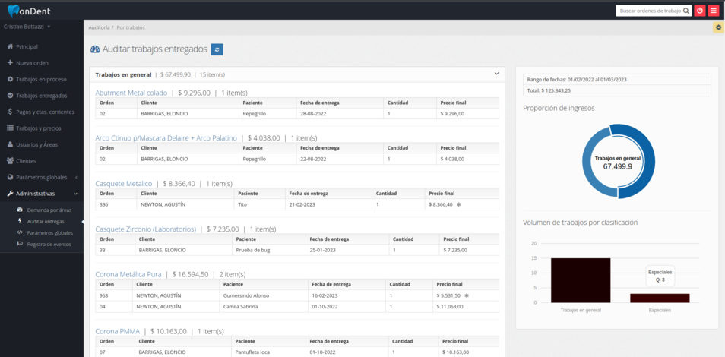Open the Cristian Bottazzi user dropdown
This screenshot has width=725, height=357.
[x=27, y=27]
